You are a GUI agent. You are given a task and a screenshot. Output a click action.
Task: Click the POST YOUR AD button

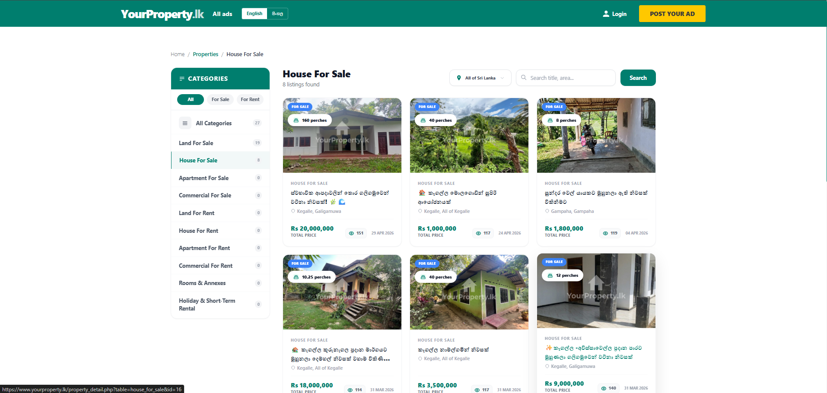pyautogui.click(x=672, y=14)
